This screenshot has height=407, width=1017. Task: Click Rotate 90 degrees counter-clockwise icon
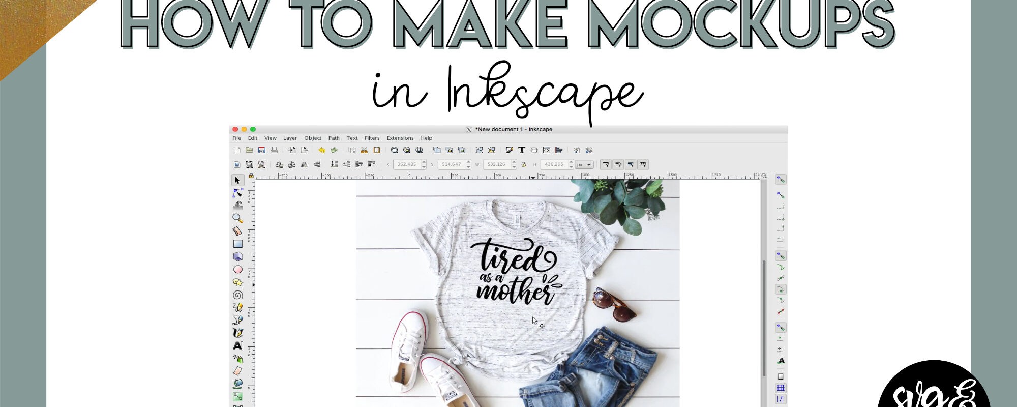tap(279, 164)
